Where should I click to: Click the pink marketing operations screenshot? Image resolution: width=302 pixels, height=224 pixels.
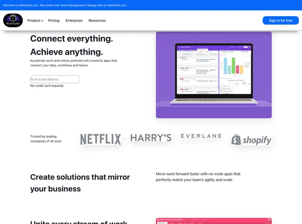tap(214, 221)
